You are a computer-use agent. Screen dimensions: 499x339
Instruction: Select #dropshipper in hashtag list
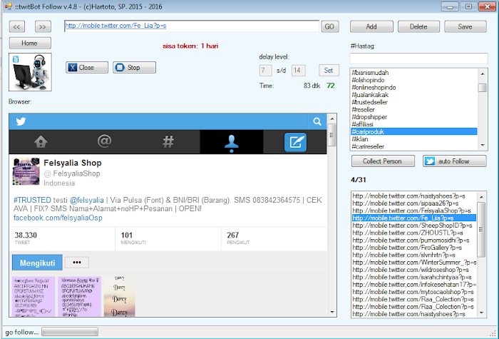click(413, 116)
